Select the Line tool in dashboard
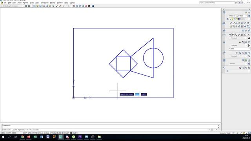251x141 pixels. (x=231, y=23)
